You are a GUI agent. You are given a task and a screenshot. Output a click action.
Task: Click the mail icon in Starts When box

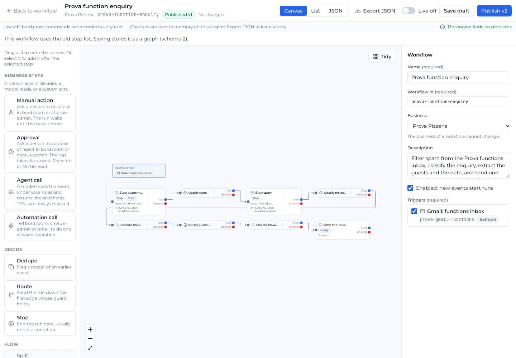[x=119, y=173]
